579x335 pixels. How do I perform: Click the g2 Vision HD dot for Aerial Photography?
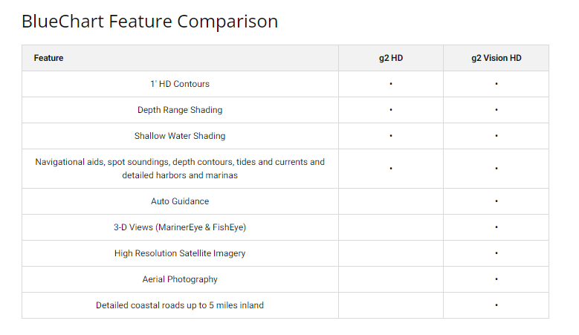[496, 279]
